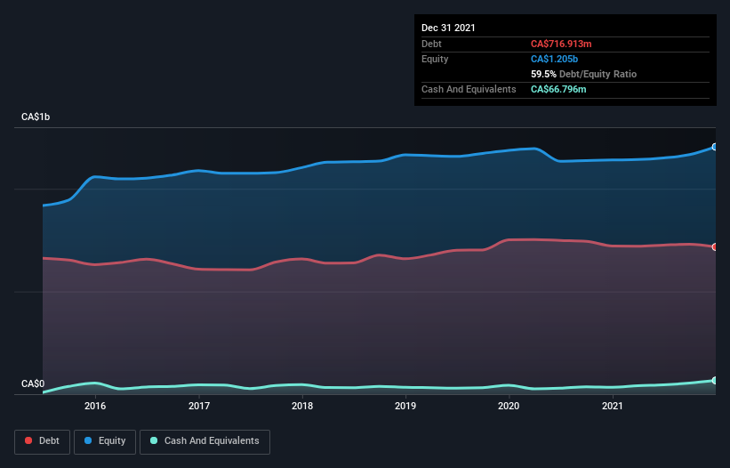730x468 pixels.
Task: Click the CA$66.796m cash value
Action: 558,89
